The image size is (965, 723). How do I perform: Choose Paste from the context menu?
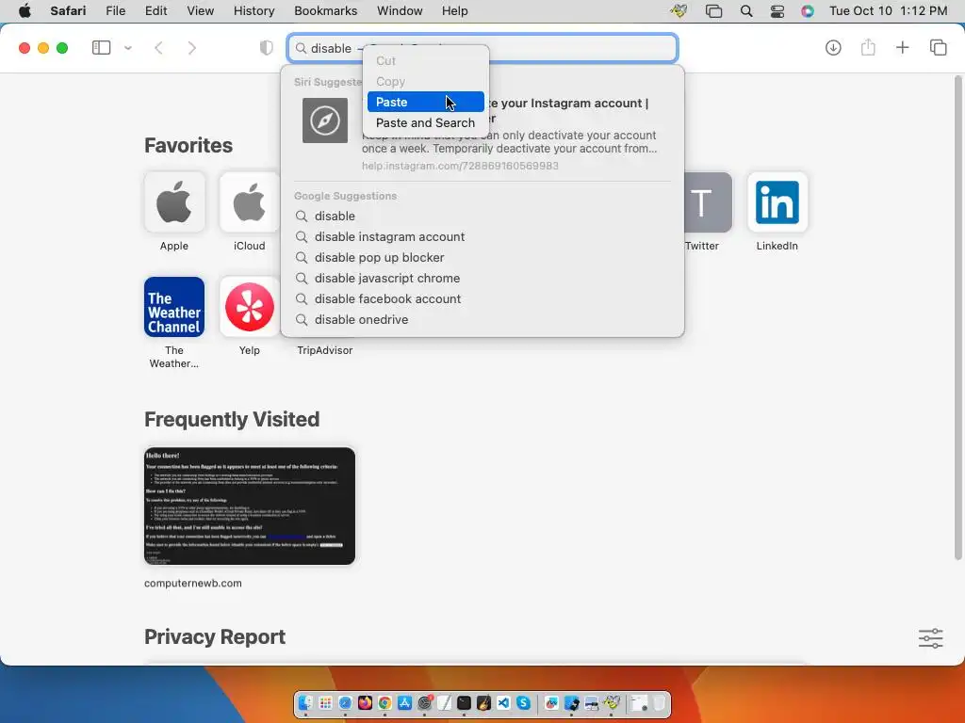coord(425,102)
